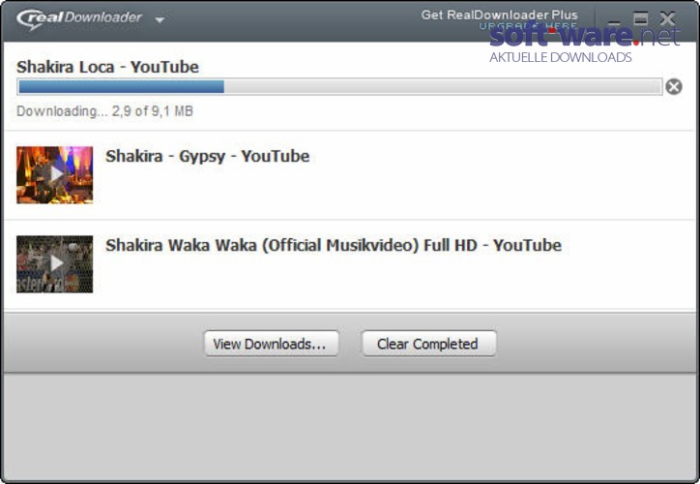
Task: Play the Shakira Waka Waka video thumbnail
Action: 55,264
